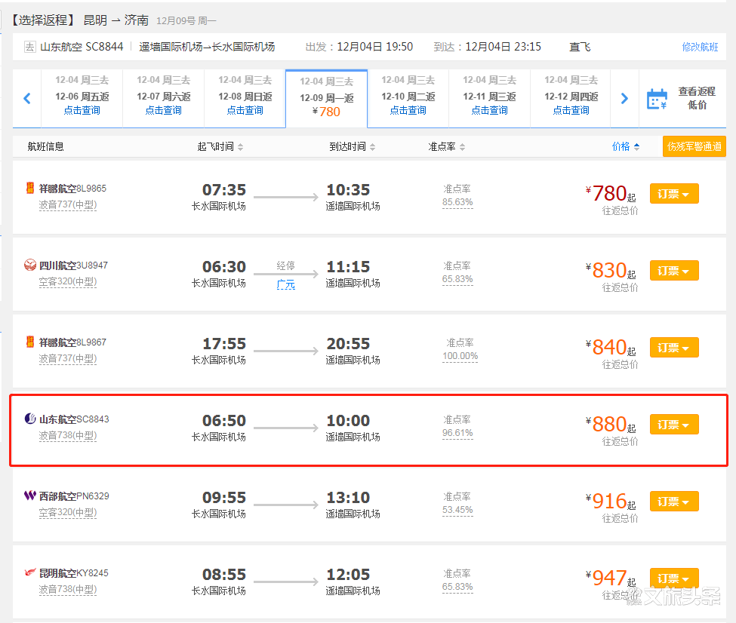Click aircraft type 波音737(中型) for 8L9865
The image size is (736, 623).
[68, 204]
